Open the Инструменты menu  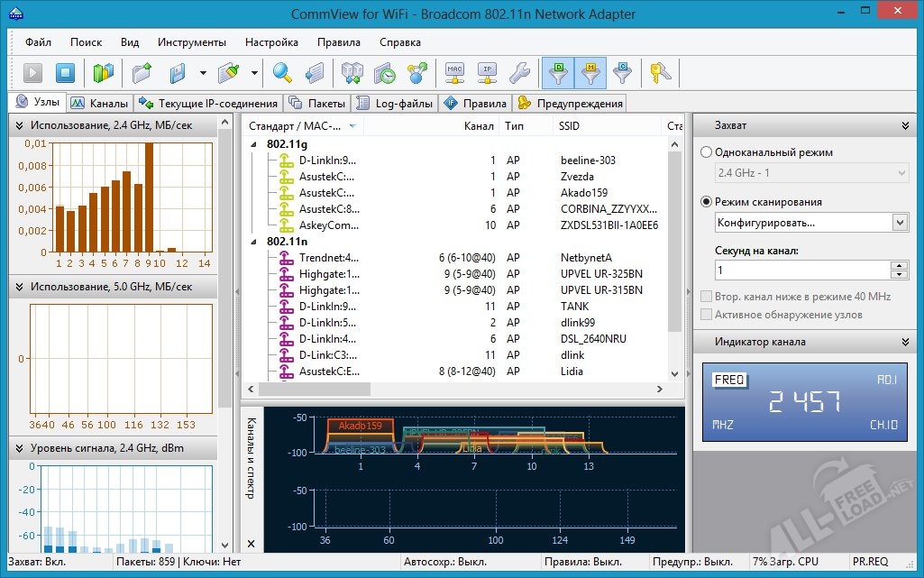(191, 42)
